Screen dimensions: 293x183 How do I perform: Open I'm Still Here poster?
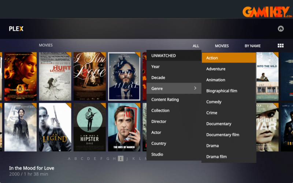click(x=124, y=76)
